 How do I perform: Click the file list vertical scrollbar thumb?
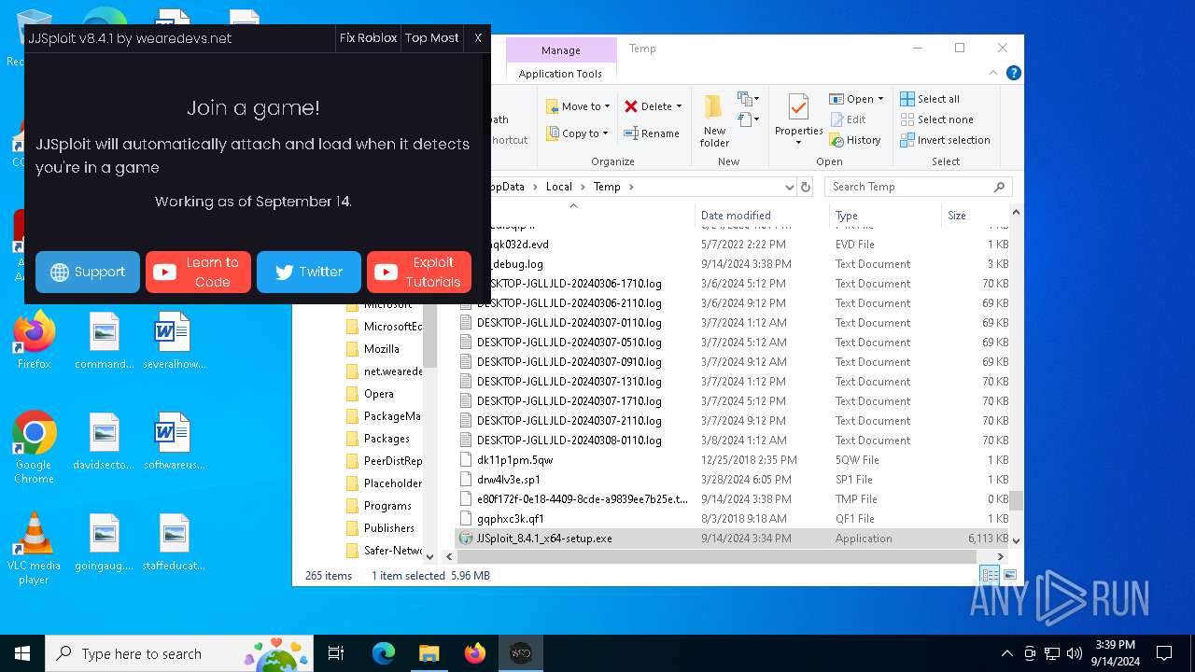point(1017,500)
